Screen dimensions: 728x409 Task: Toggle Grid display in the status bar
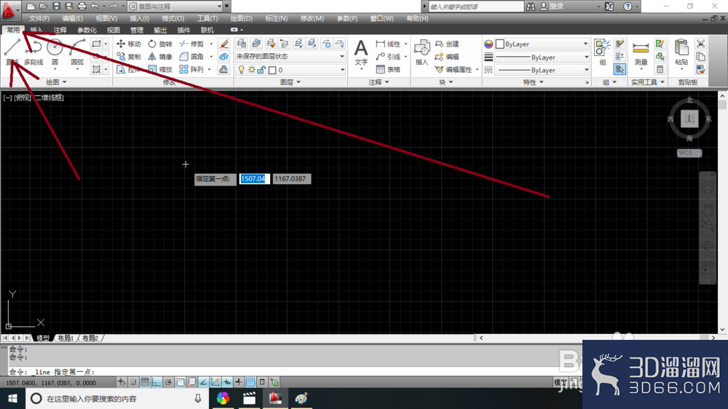coord(145,382)
